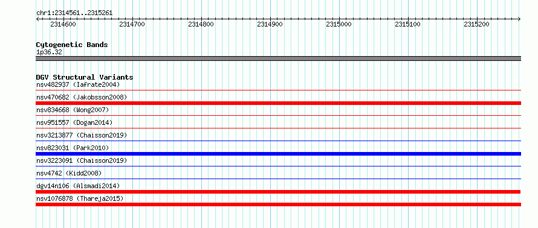The height and width of the screenshot is (228, 538).
Task: Click ruler position 2314600
Action: [x=63, y=24]
